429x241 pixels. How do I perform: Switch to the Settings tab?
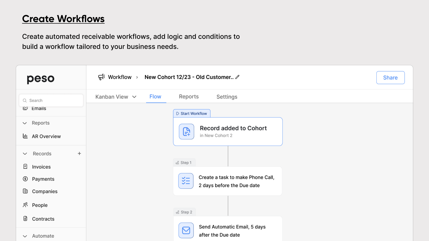[x=227, y=97]
